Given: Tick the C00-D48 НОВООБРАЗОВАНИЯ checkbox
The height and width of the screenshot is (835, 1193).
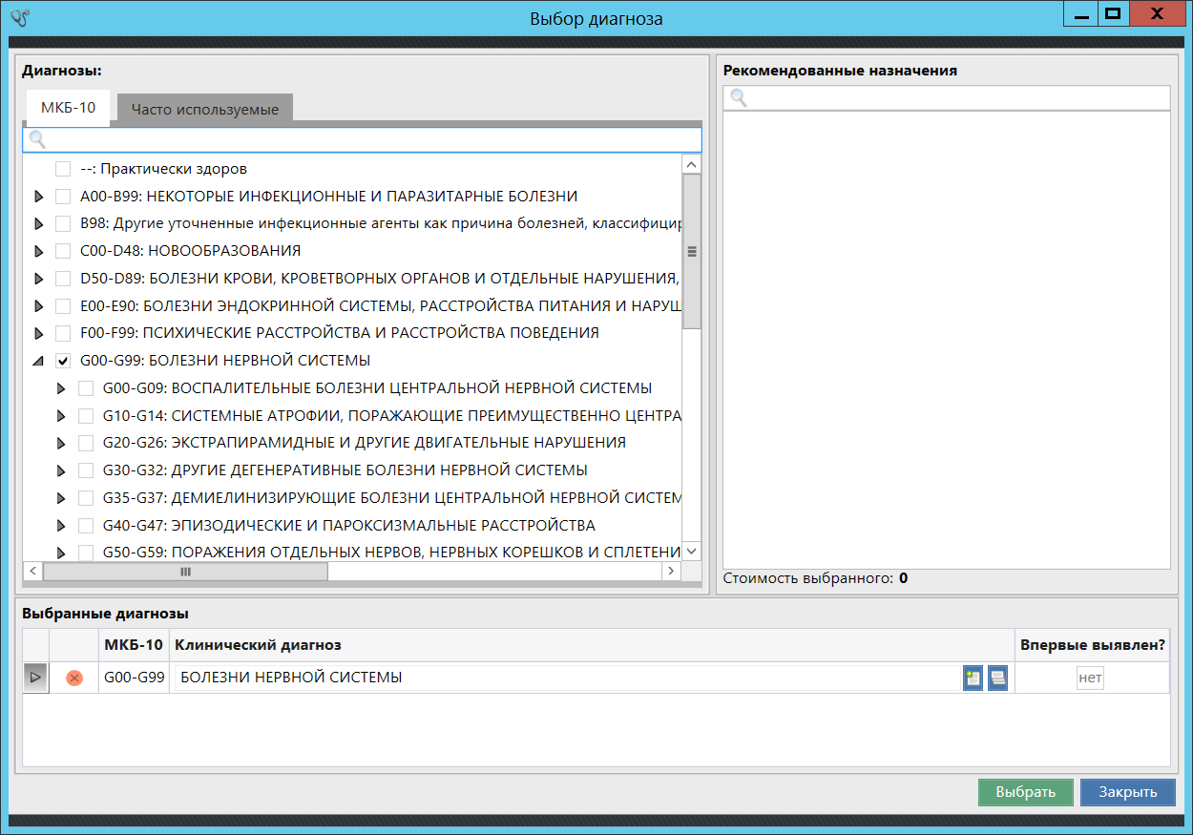Looking at the screenshot, I should click(x=63, y=251).
